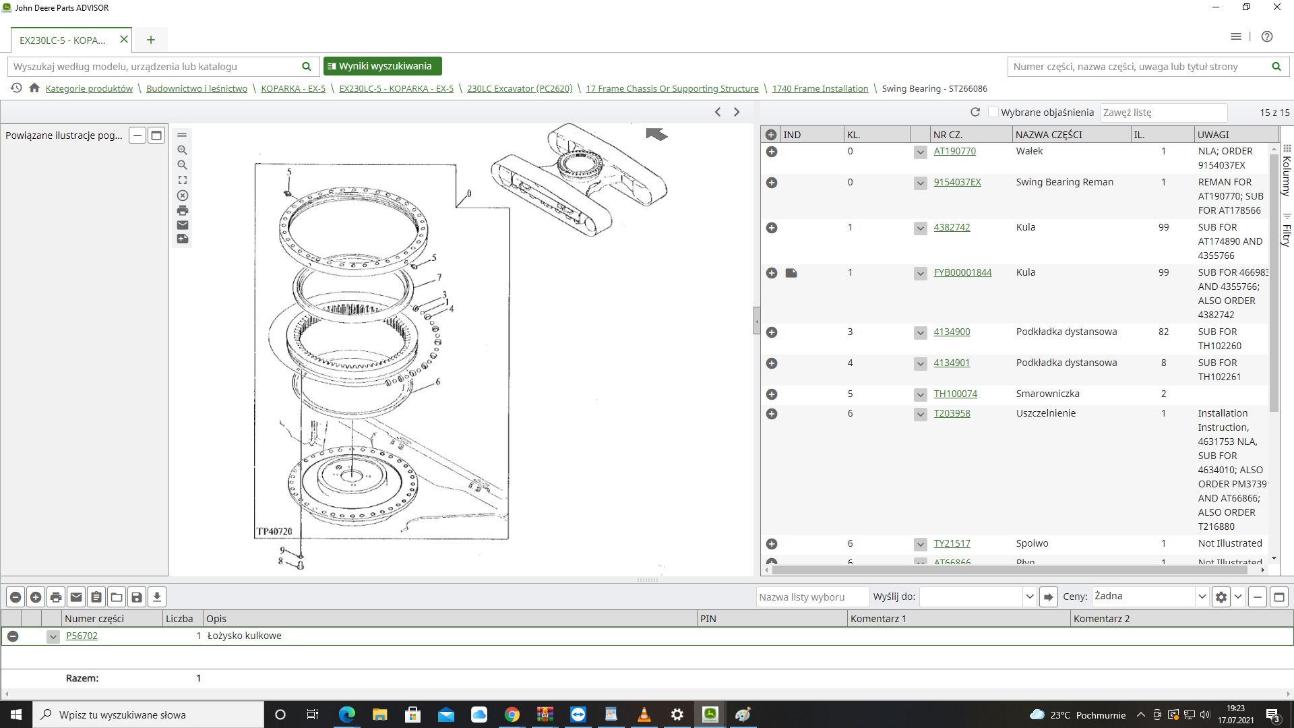Viewport: 1294px width, 728px height.
Task: Click the circled X illustration tool icon
Action: (182, 195)
